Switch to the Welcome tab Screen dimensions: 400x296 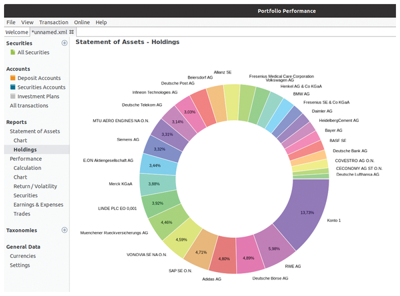coord(16,32)
